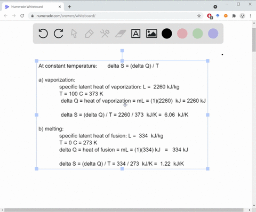Click the vertical scrollbar thumb
The width and height of the screenshot is (256, 212).
tap(254, 39)
